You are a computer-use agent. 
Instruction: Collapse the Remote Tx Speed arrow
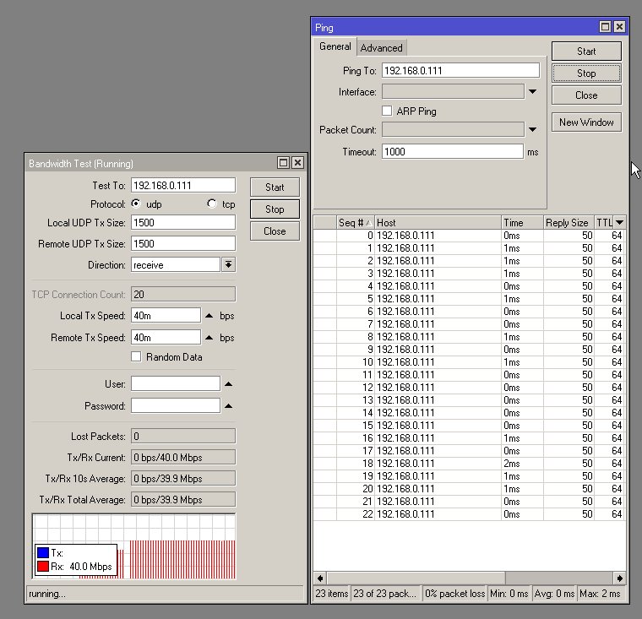coord(209,338)
